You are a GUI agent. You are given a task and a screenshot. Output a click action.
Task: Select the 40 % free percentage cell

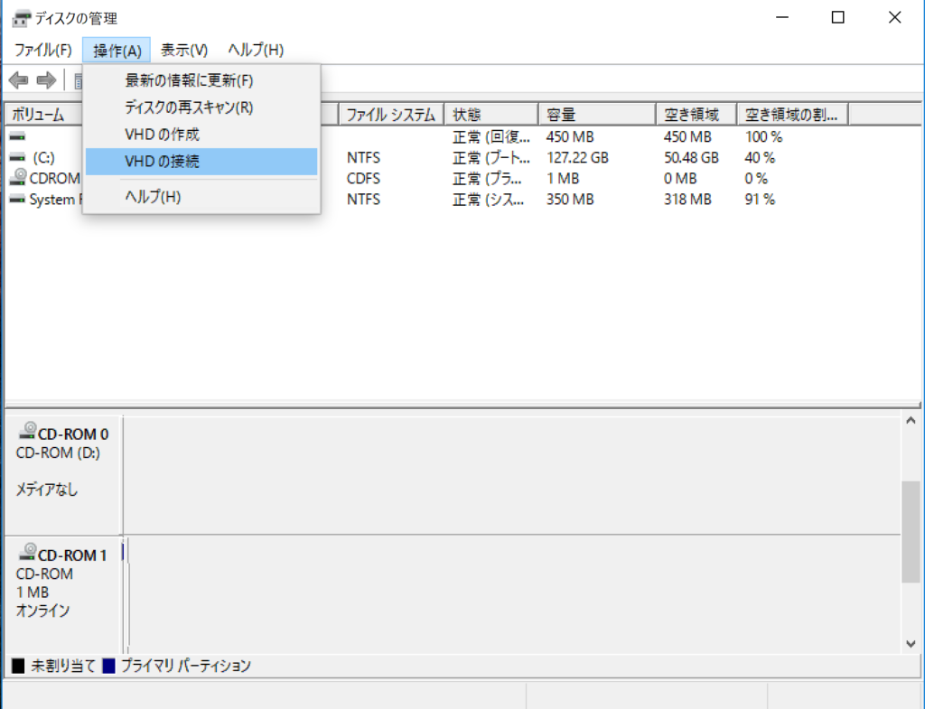tap(760, 158)
